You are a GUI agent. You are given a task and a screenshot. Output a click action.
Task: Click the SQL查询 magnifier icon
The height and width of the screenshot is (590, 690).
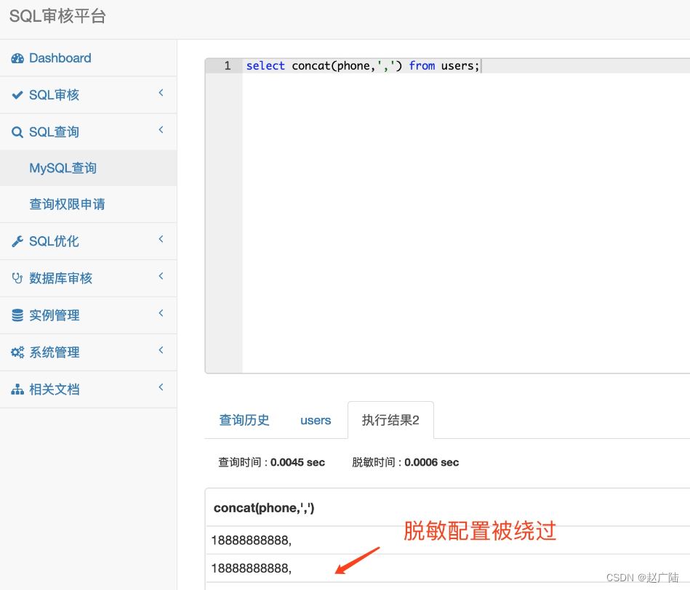(17, 132)
